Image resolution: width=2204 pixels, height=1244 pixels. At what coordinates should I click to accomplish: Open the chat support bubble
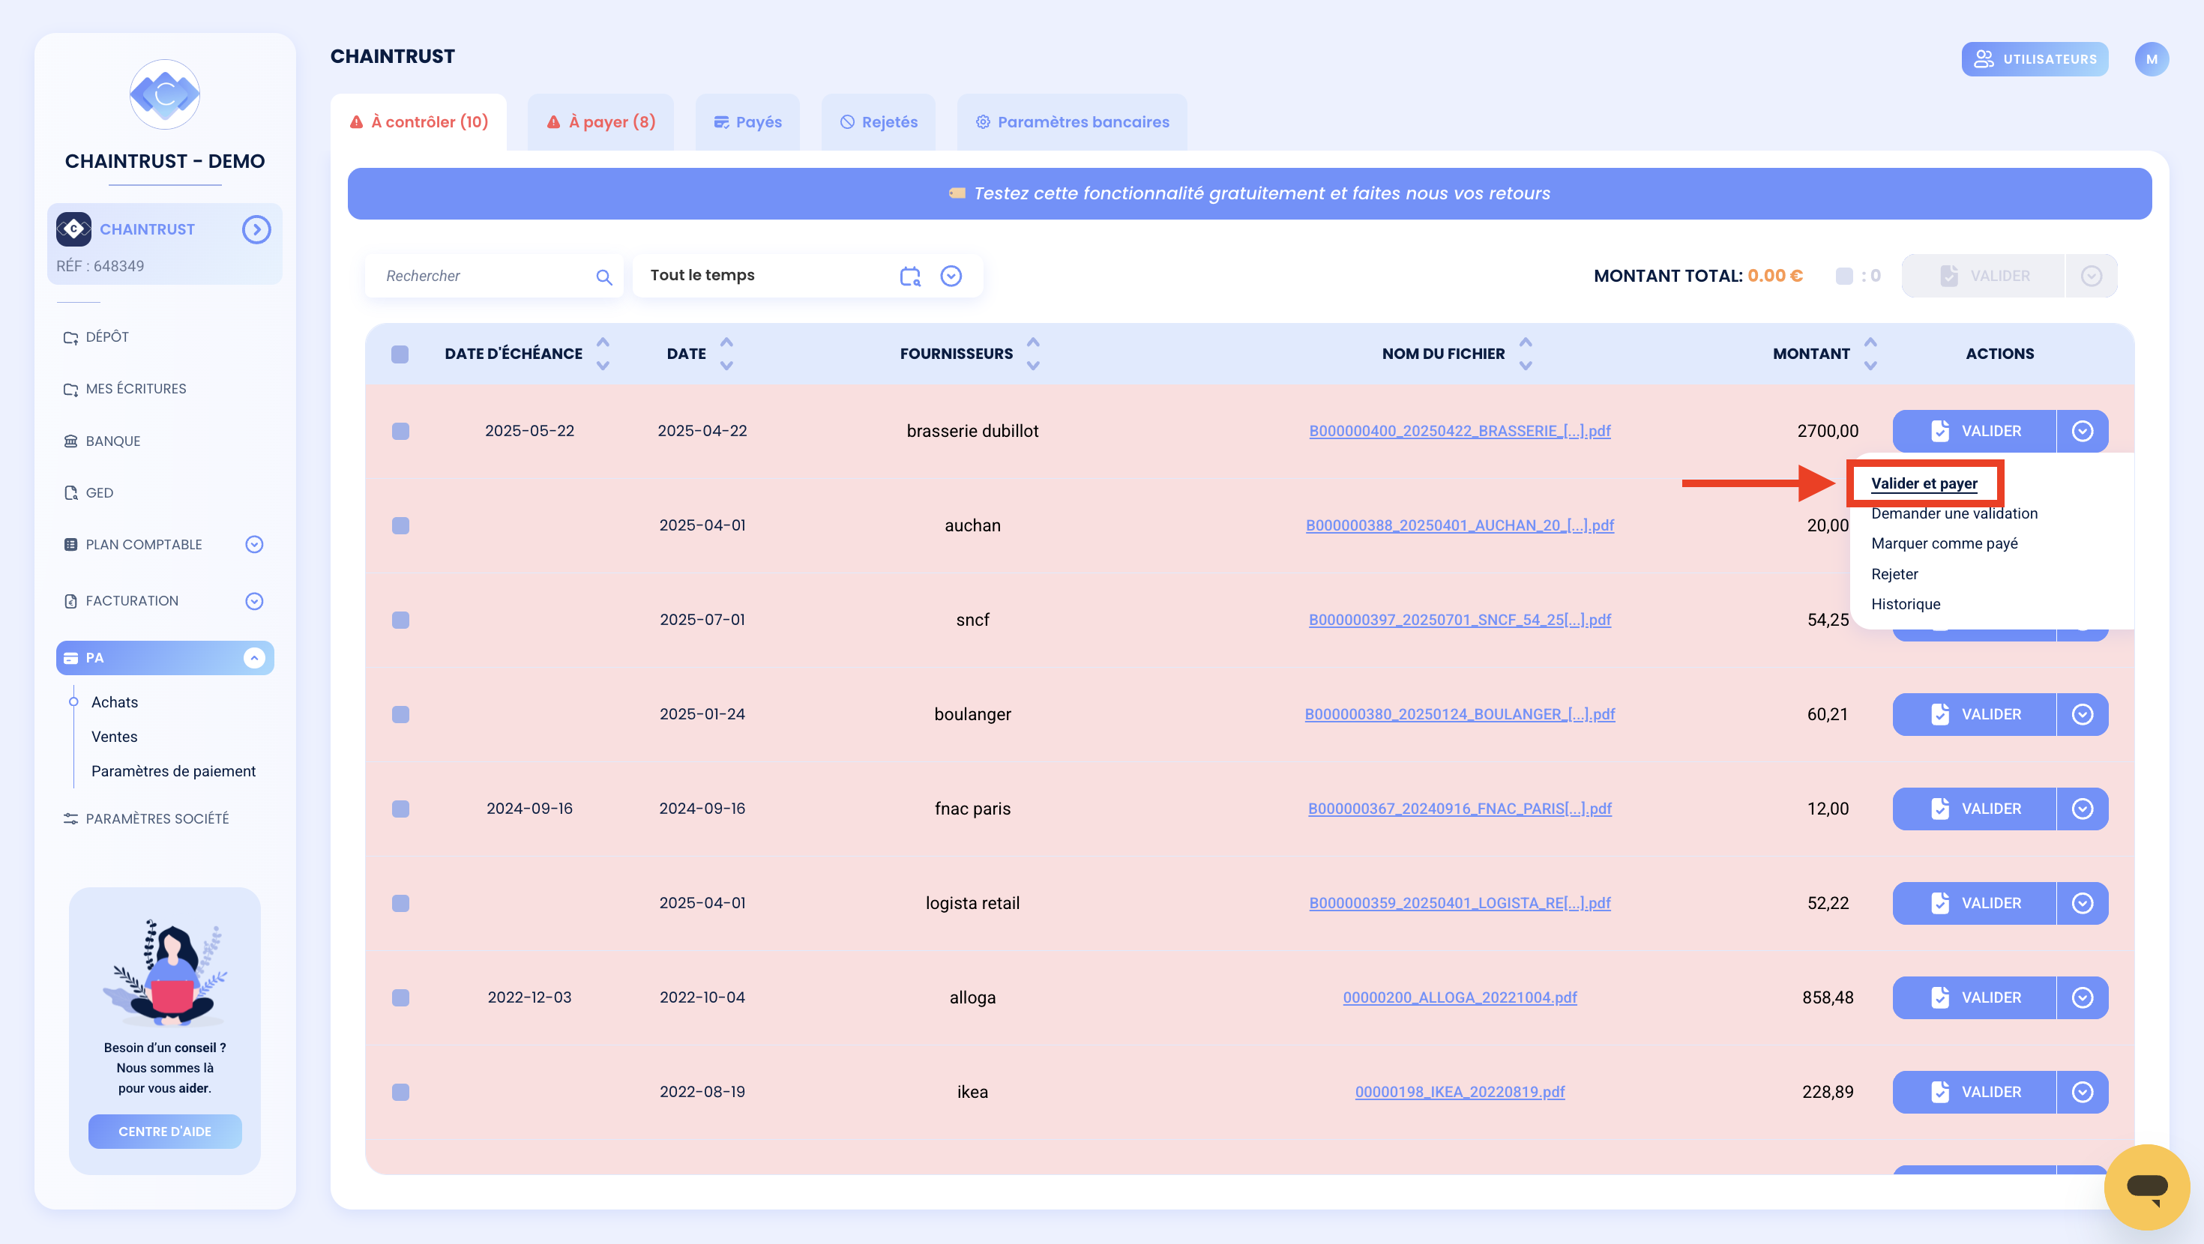[x=2147, y=1187]
